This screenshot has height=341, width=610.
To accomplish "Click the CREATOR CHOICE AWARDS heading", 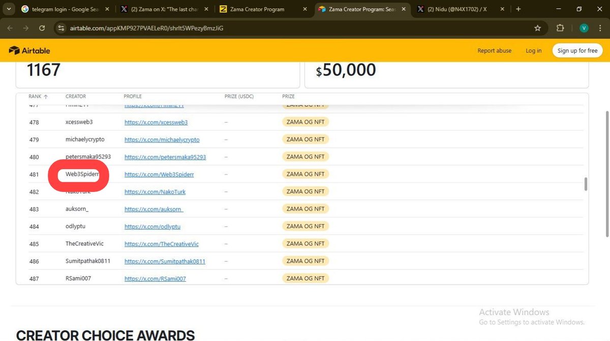I will point(106,335).
